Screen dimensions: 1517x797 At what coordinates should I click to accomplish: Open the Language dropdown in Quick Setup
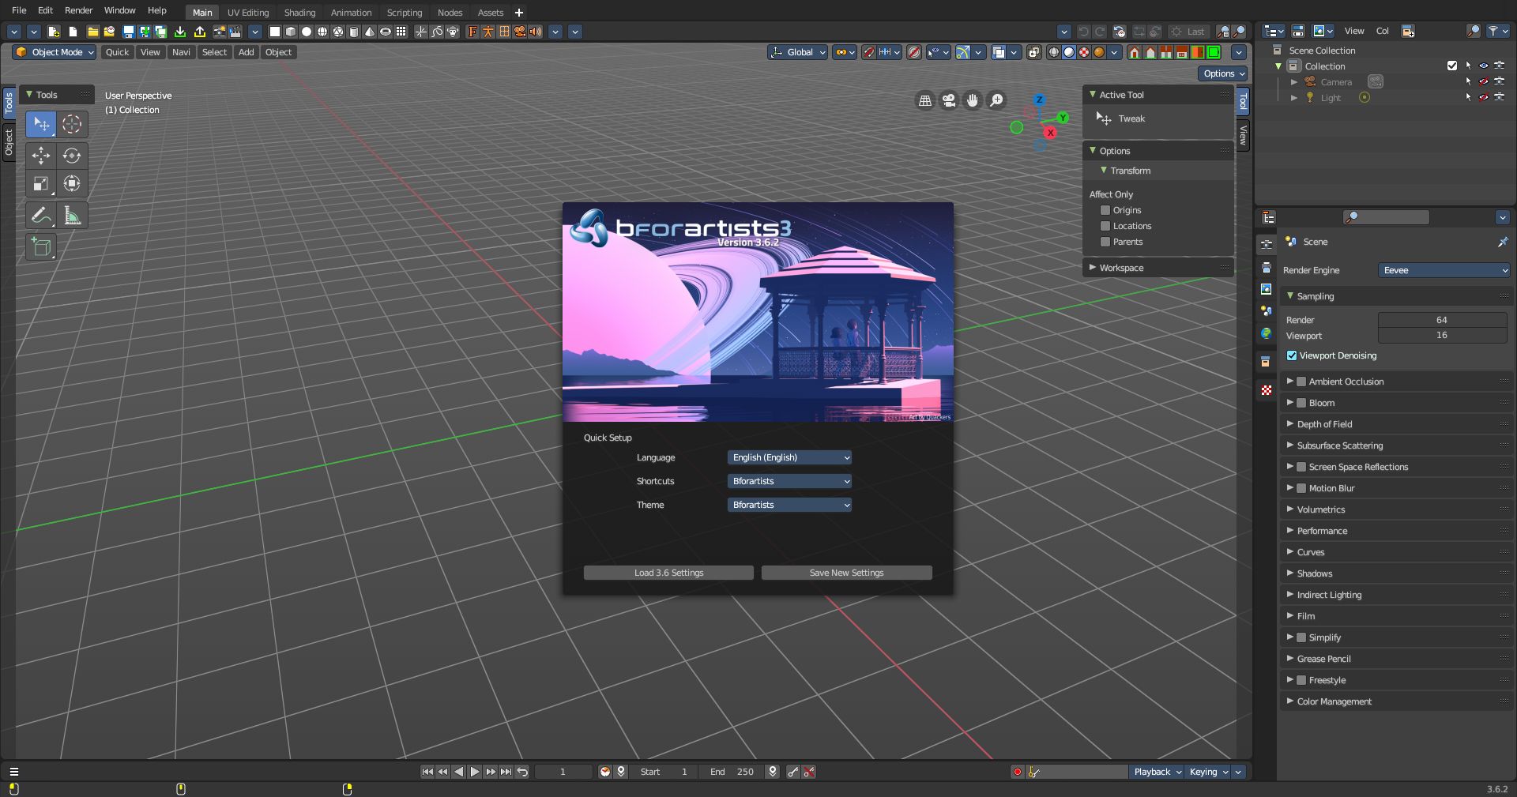coord(789,457)
